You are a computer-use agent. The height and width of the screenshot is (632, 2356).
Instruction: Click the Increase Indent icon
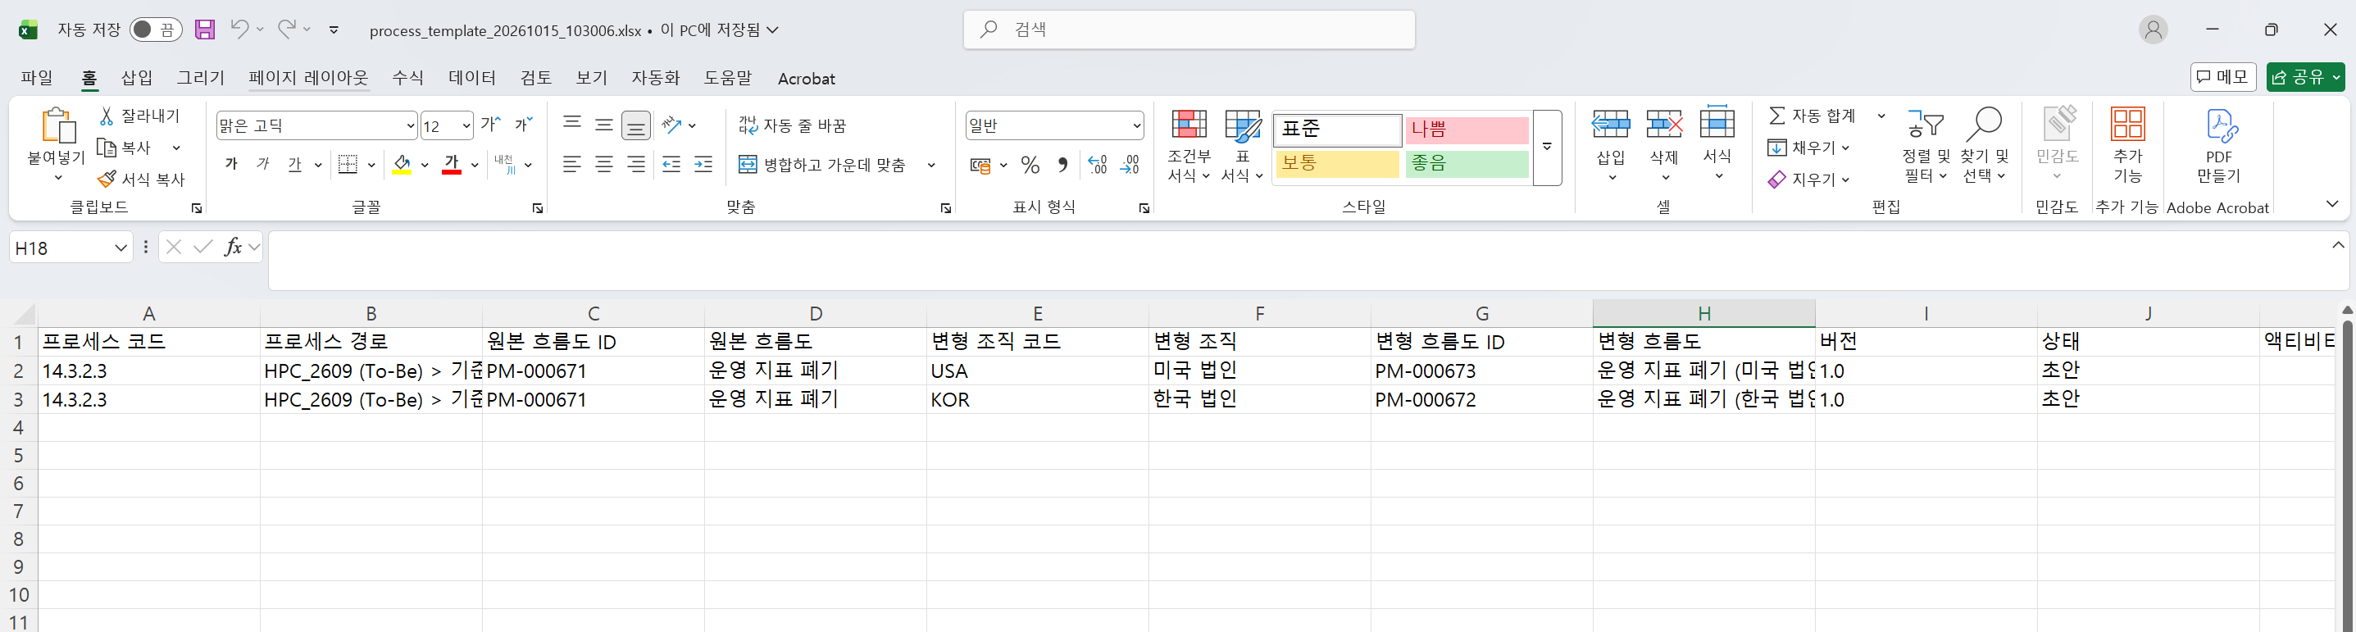coord(703,165)
